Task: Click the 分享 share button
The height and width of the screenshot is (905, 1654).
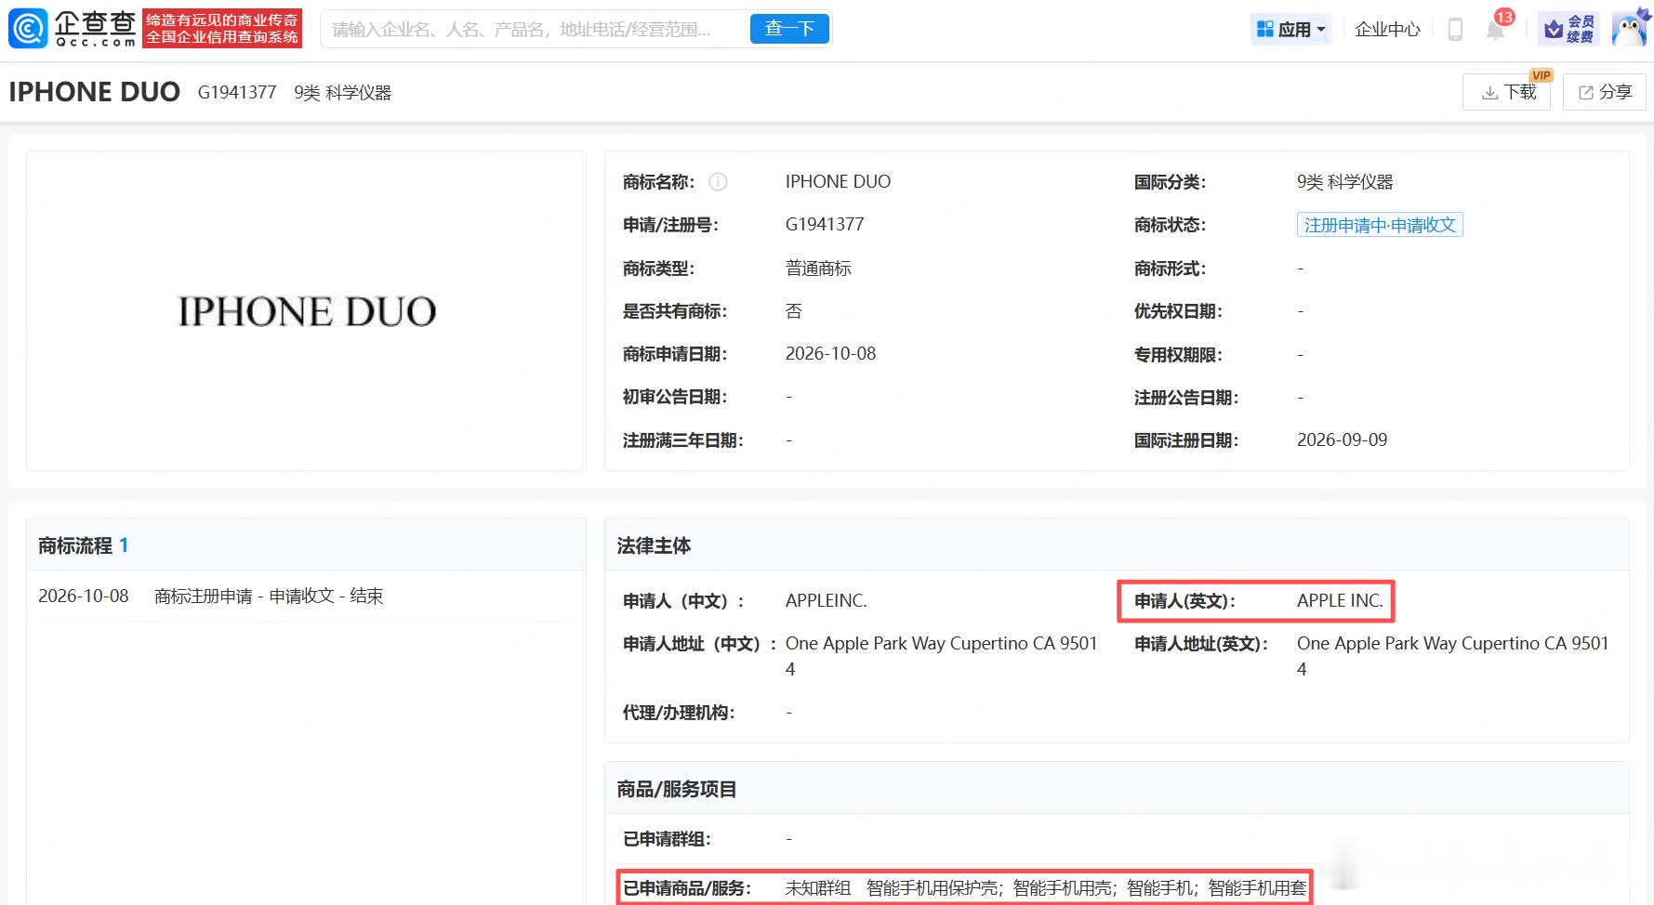Action: pos(1605,92)
